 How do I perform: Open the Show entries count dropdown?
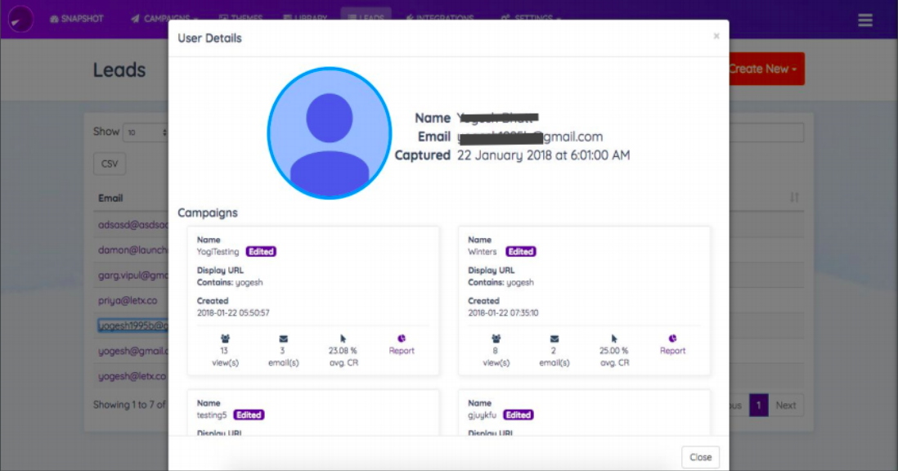tap(146, 132)
